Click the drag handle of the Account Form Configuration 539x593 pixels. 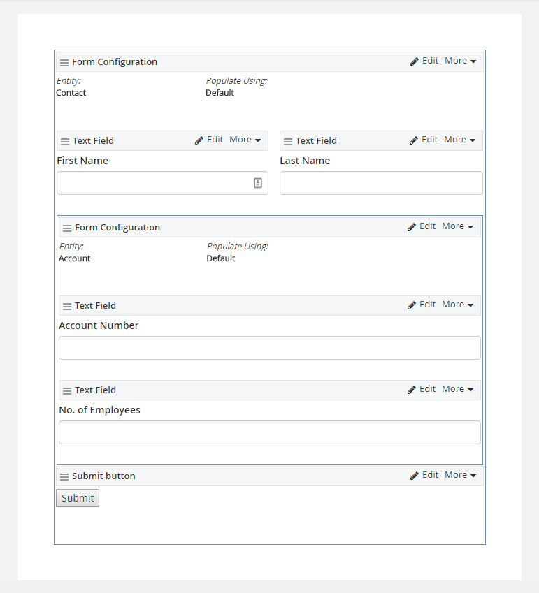(x=67, y=228)
